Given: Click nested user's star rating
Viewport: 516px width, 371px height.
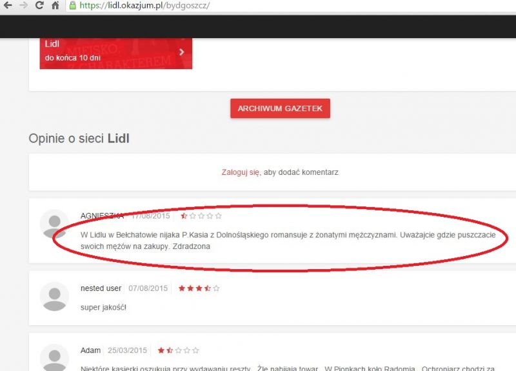Looking at the screenshot, I should [x=199, y=288].
